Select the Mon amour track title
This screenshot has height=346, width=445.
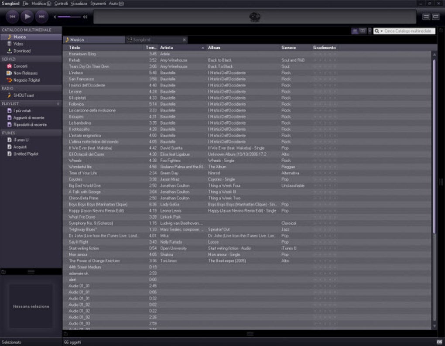pyautogui.click(x=78, y=255)
